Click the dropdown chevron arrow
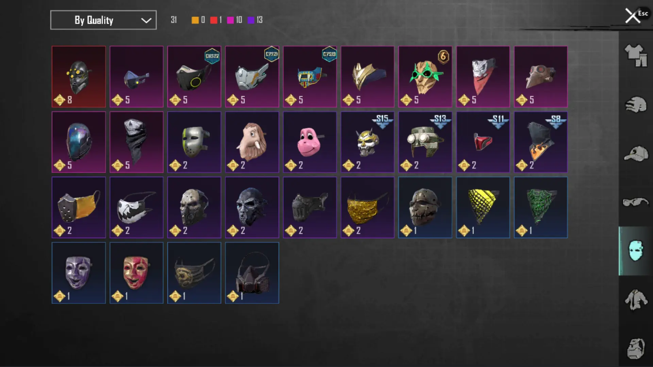This screenshot has width=653, height=367. click(x=146, y=20)
